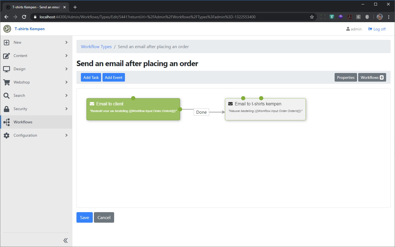
Task: Click envelope icon on Email to t-shirts kempen
Action: click(x=230, y=104)
